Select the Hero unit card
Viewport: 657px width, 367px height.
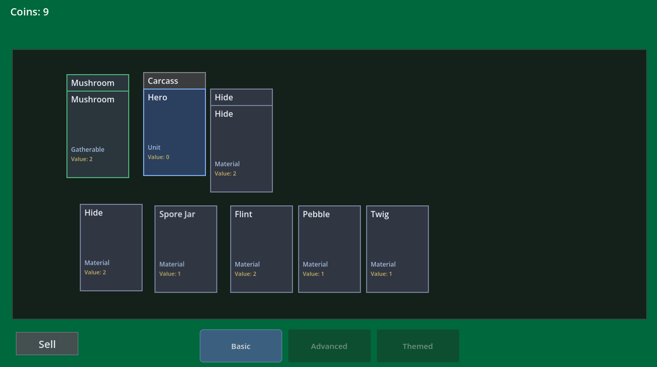(175, 132)
